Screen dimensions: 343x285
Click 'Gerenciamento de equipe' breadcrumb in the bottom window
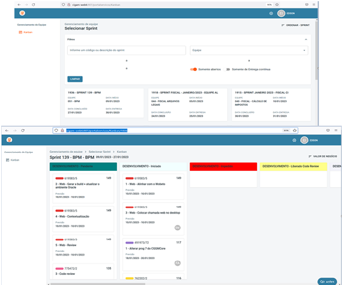pos(66,152)
